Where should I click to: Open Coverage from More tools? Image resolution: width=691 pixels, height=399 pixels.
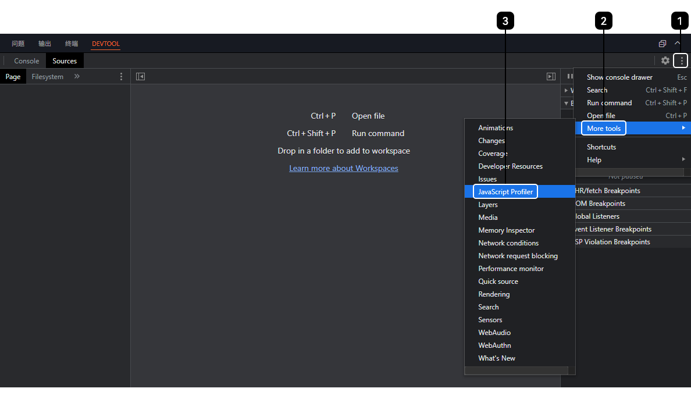click(x=519, y=154)
